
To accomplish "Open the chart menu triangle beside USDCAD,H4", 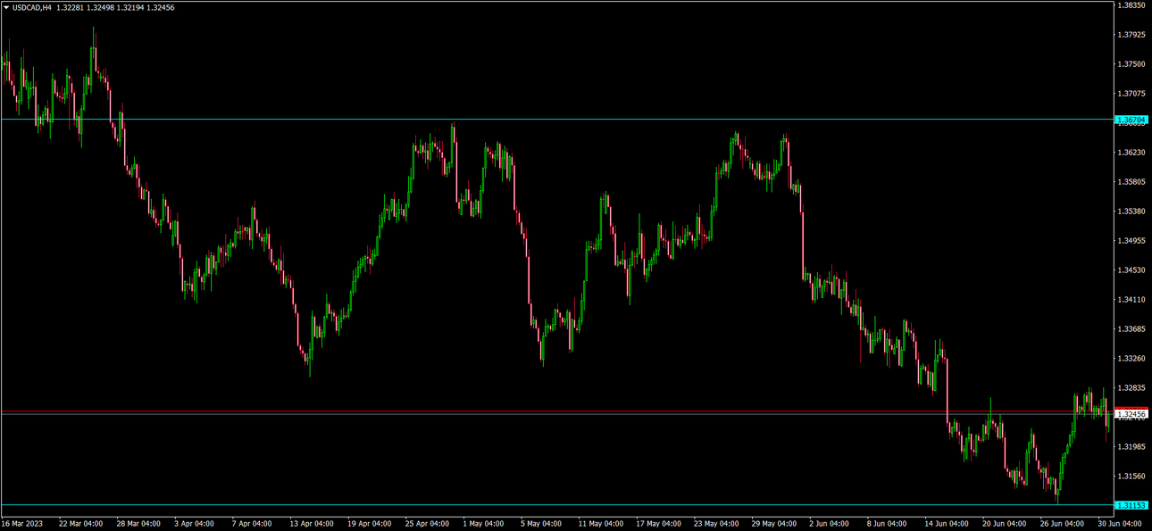I will pos(6,7).
